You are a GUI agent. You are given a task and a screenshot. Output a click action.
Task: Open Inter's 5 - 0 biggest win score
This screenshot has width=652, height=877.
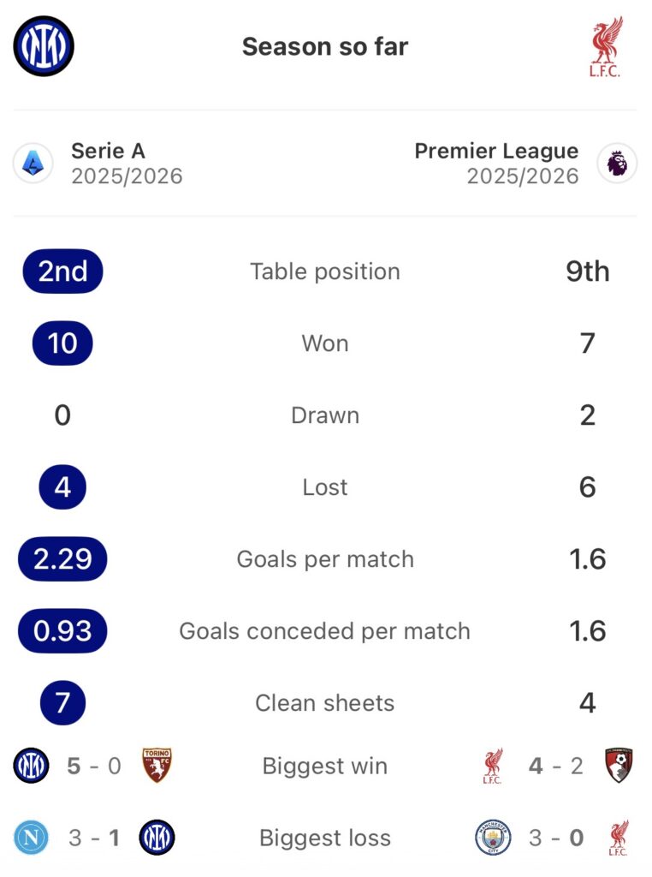pos(94,766)
